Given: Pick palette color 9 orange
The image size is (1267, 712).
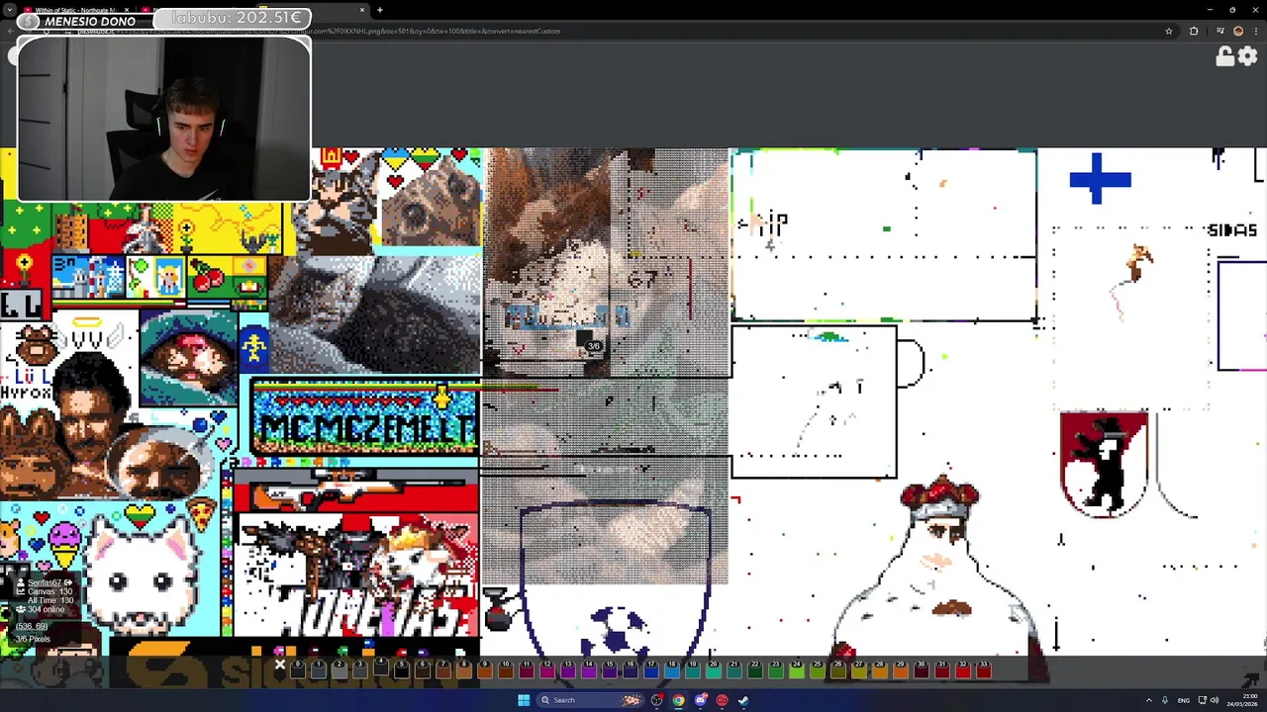Looking at the screenshot, I should tap(484, 670).
